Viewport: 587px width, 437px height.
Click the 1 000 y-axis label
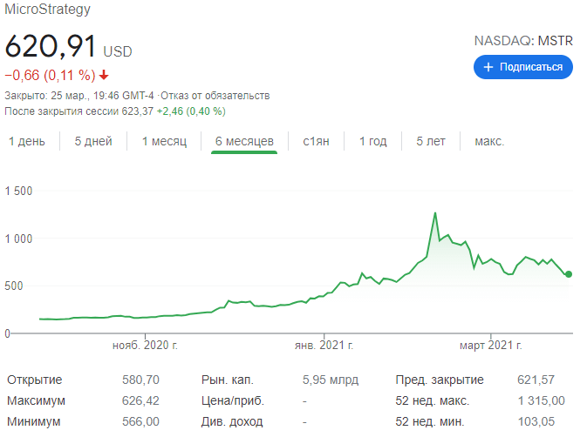point(18,239)
